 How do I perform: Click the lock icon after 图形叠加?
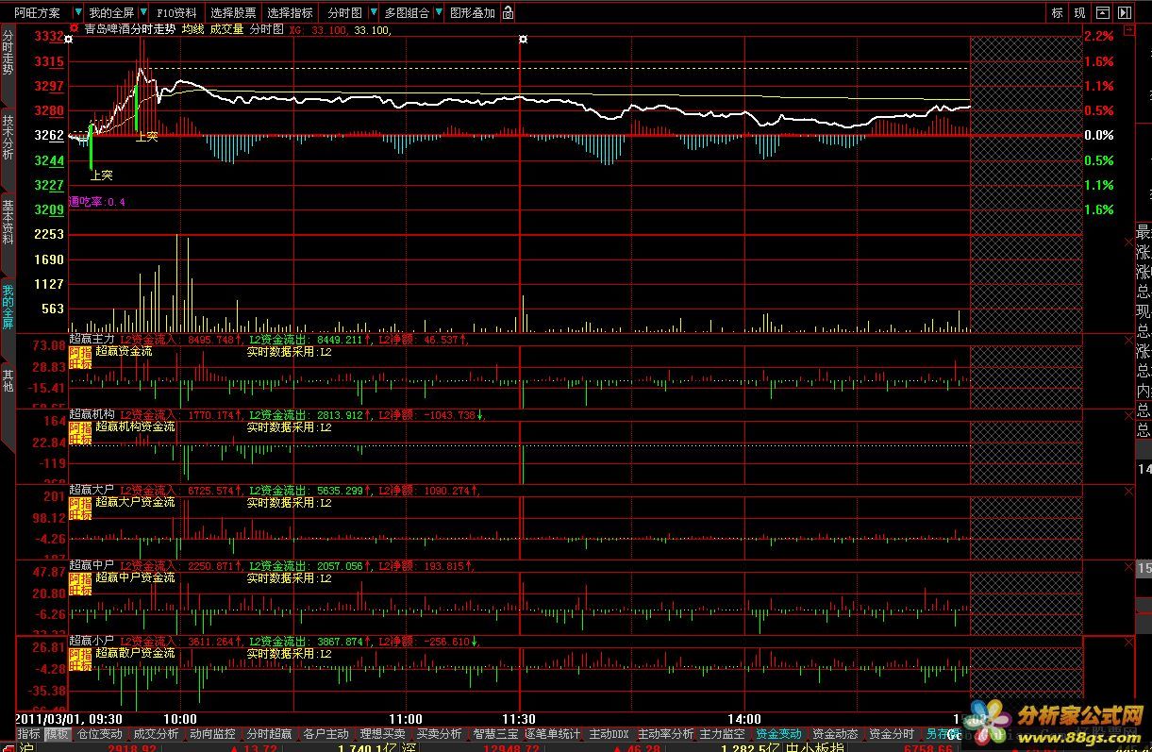pos(509,13)
